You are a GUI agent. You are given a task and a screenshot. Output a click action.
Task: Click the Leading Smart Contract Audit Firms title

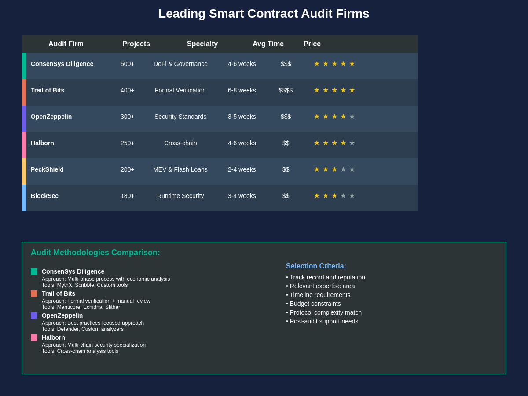point(264,14)
